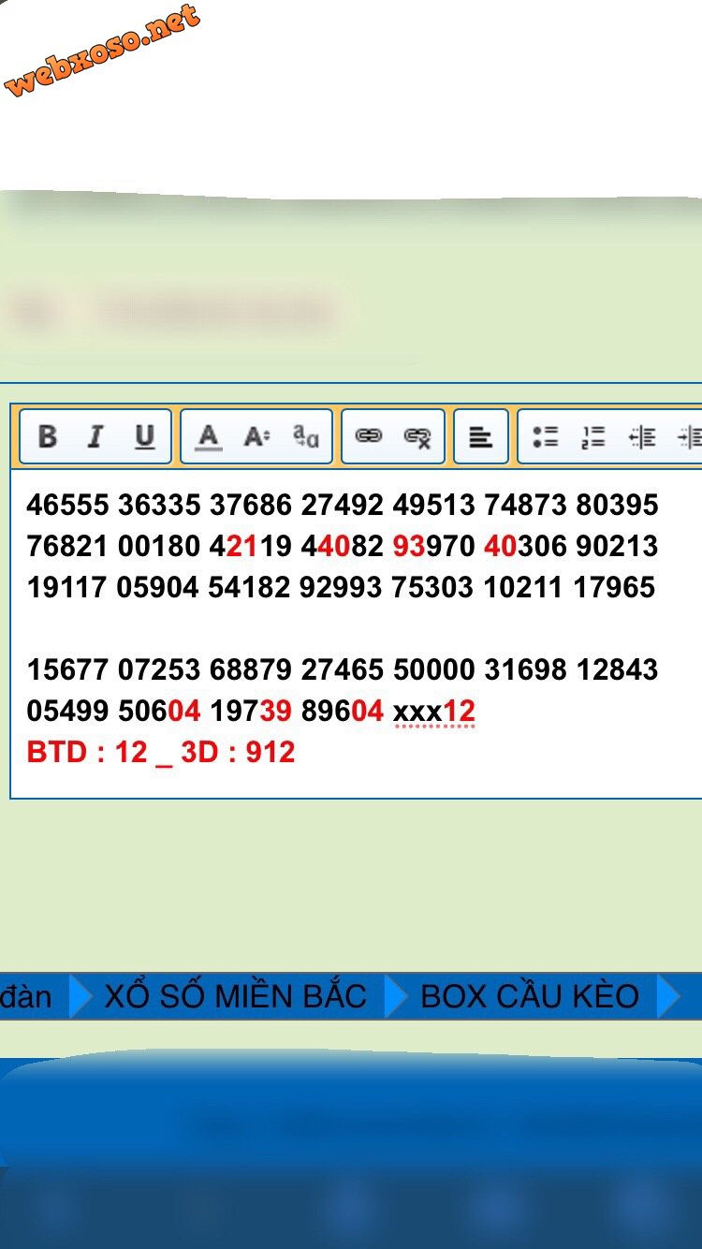The width and height of the screenshot is (702, 1249).
Task: Go to BOX CẦU KÈO breadcrumb
Action: pos(530,996)
